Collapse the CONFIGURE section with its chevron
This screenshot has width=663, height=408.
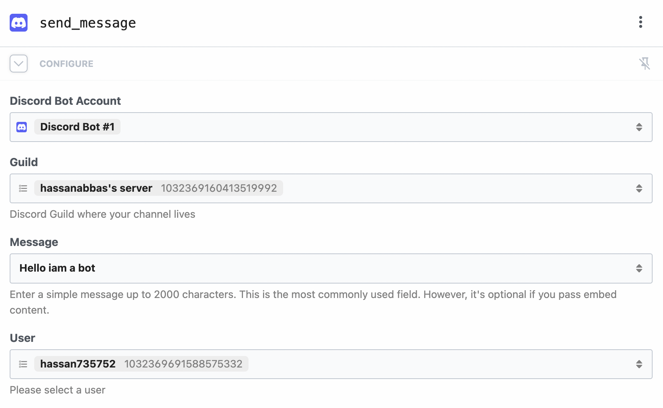(18, 64)
